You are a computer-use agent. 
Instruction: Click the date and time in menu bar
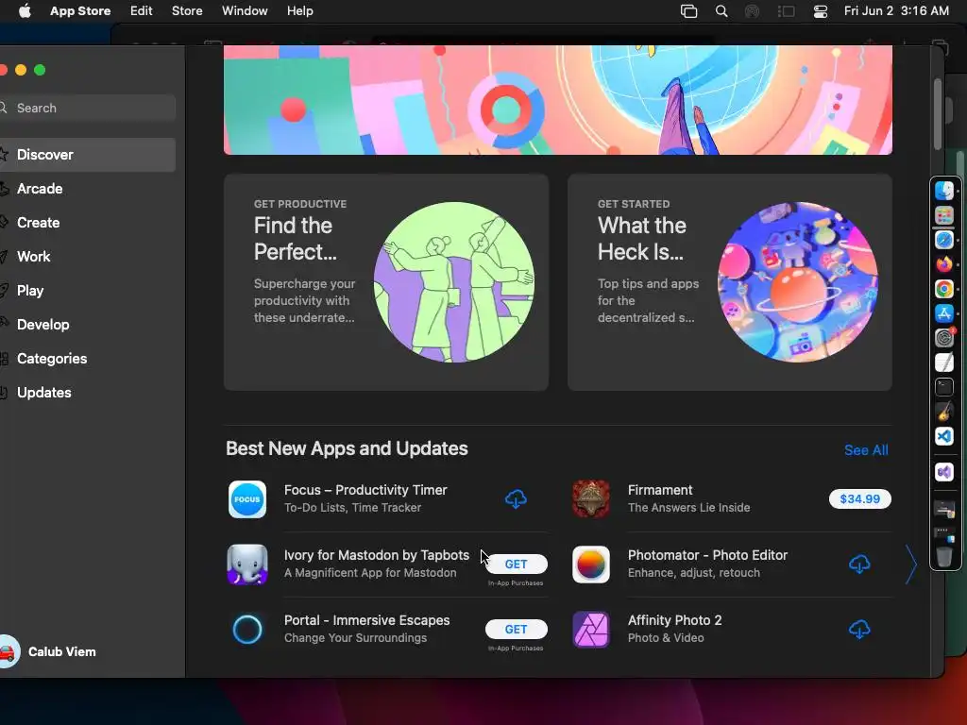click(x=896, y=11)
